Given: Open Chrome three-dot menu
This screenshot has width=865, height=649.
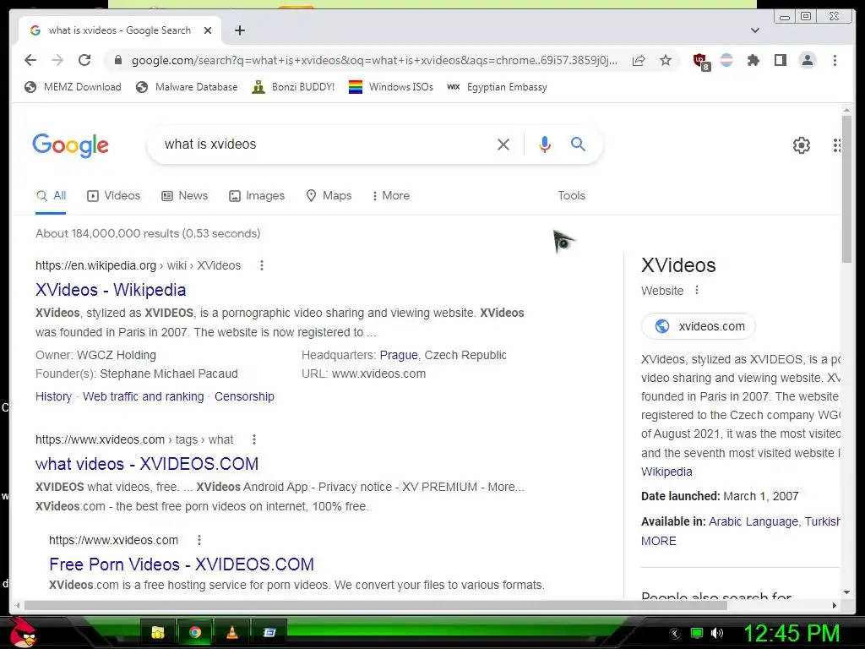Looking at the screenshot, I should click(x=835, y=60).
